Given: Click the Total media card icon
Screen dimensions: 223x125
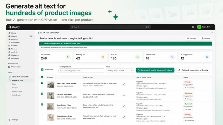Looking at the screenshot, I should click(x=68, y=57).
